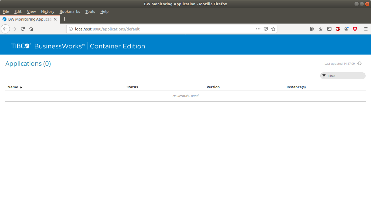Click the Last updated 14:17:09 text

pos(339,64)
